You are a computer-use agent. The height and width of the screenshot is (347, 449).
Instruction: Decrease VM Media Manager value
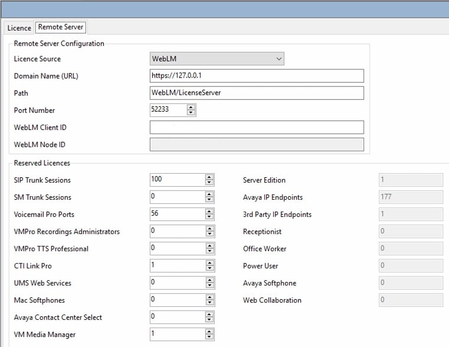coord(209,337)
